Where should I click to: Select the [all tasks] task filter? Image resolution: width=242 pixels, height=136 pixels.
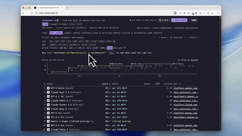click(56, 33)
